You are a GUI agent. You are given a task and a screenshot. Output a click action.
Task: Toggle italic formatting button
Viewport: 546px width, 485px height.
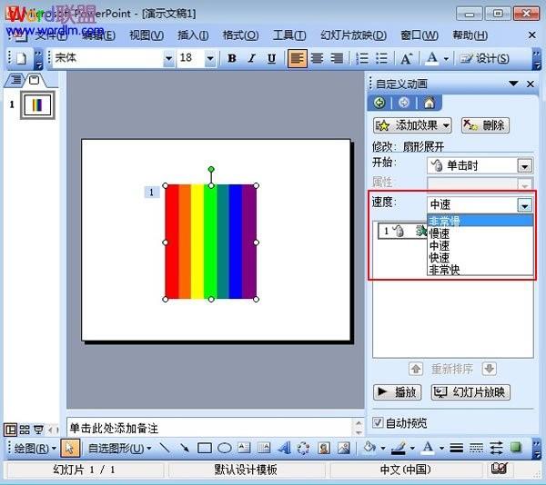(x=251, y=58)
